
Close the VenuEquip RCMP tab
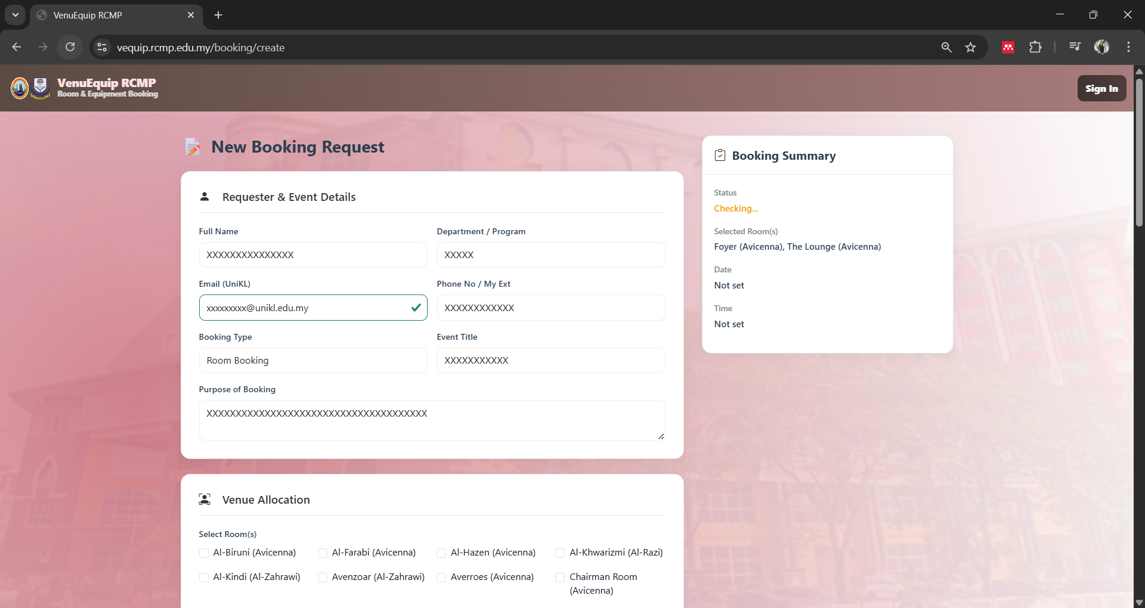click(x=191, y=15)
